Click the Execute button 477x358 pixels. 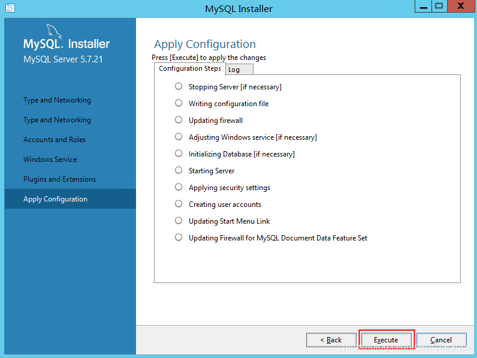pos(386,340)
